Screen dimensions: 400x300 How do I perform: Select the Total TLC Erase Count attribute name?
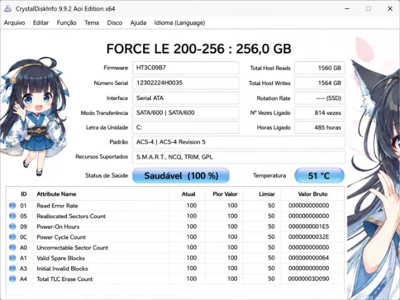pos(65,279)
